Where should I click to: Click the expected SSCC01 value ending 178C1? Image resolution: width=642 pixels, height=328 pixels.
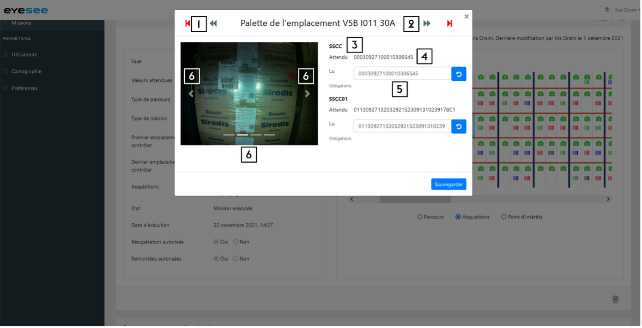tap(405, 110)
